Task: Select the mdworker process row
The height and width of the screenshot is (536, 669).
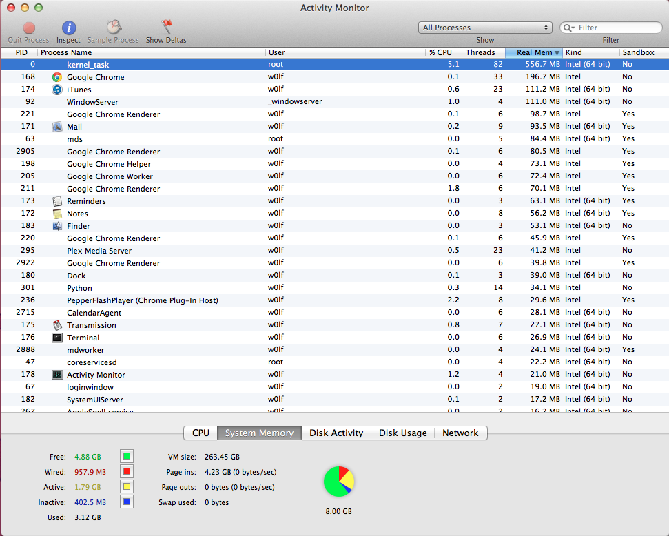Action: click(335, 349)
